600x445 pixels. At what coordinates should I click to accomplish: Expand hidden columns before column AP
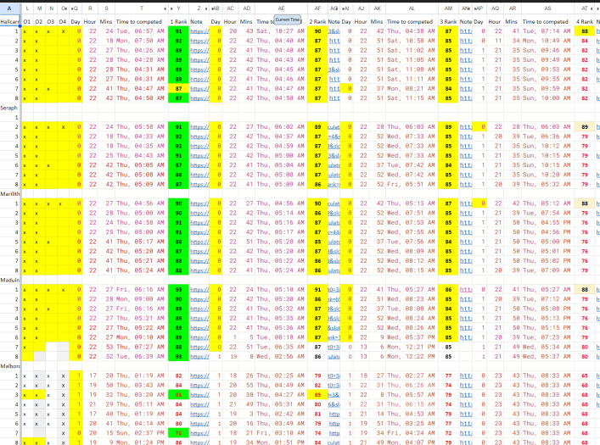(x=475, y=8)
